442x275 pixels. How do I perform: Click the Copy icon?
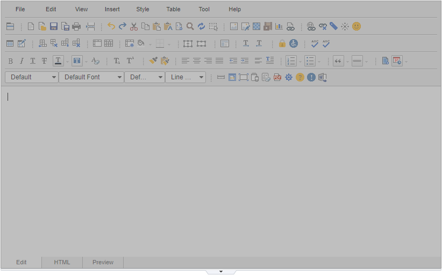pyautogui.click(x=145, y=26)
